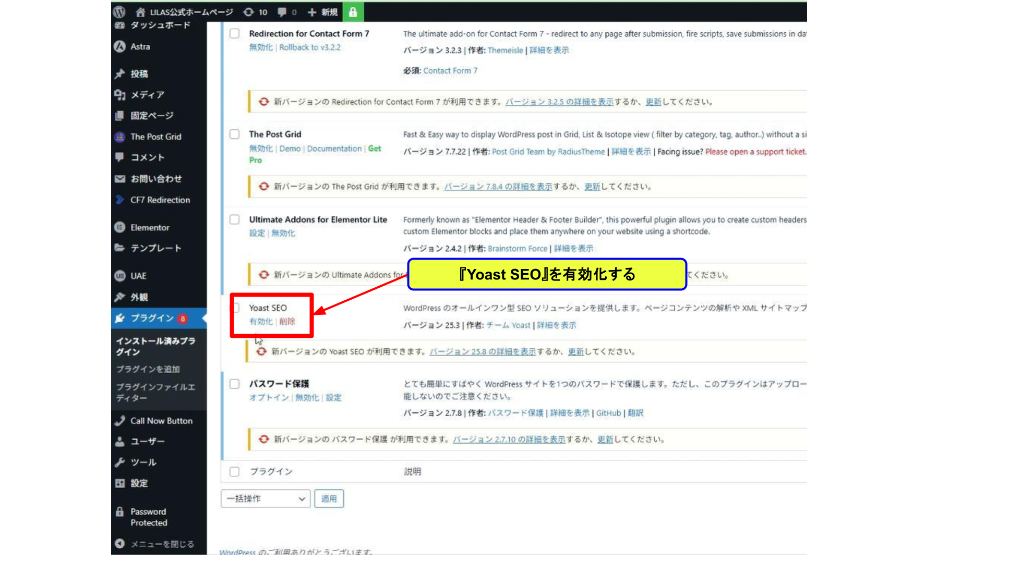Click the Elementor sidebar icon
Viewport: 1033px width, 563px height.
pyautogui.click(x=120, y=227)
